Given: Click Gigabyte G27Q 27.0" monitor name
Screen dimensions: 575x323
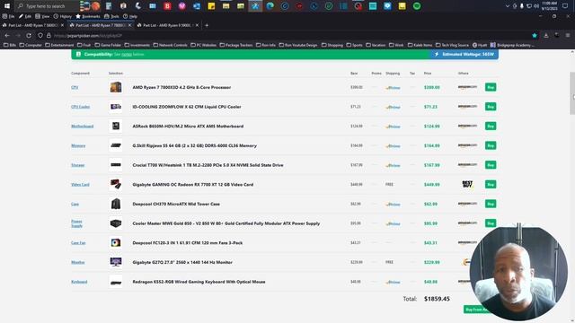Looking at the screenshot, I should coord(182,262).
